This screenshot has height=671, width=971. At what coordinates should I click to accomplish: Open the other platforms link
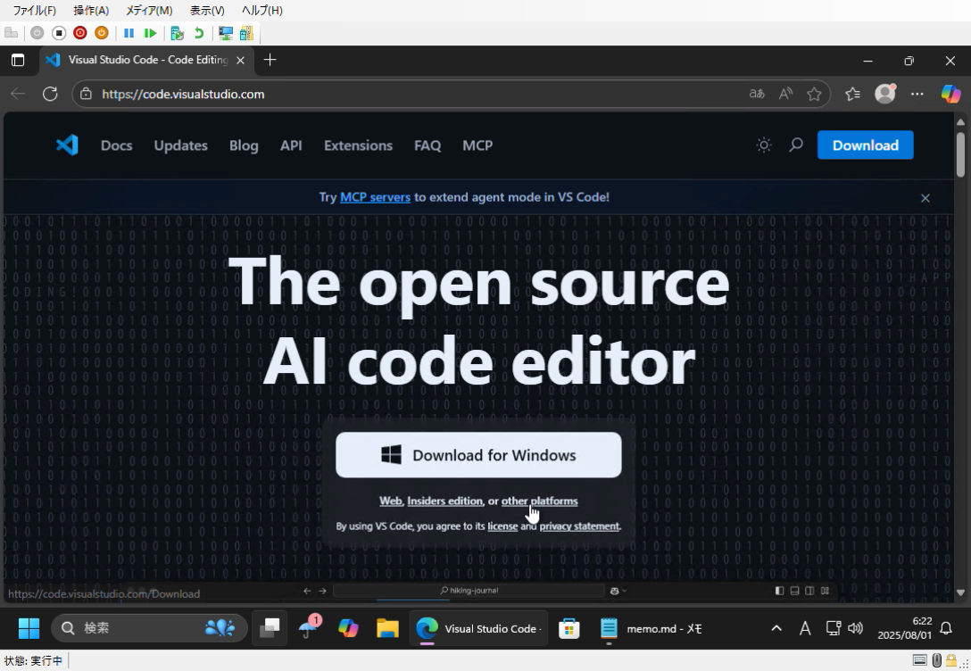[x=539, y=501]
